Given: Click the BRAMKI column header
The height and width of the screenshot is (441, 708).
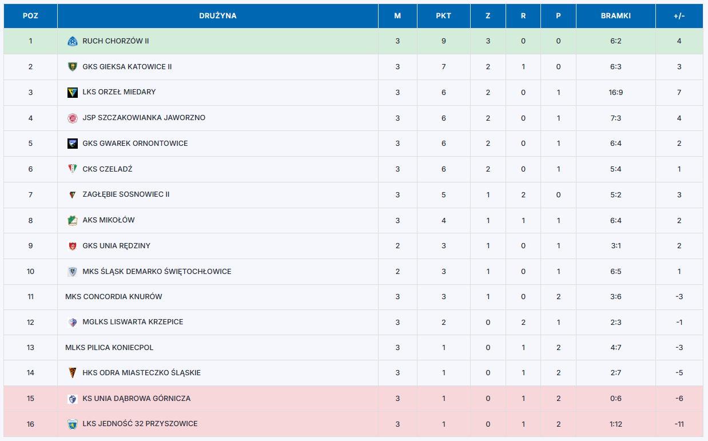Looking at the screenshot, I should 615,16.
